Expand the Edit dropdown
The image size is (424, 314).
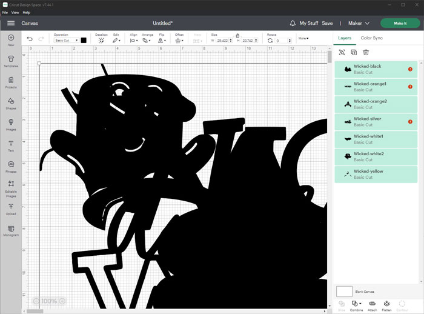[116, 41]
